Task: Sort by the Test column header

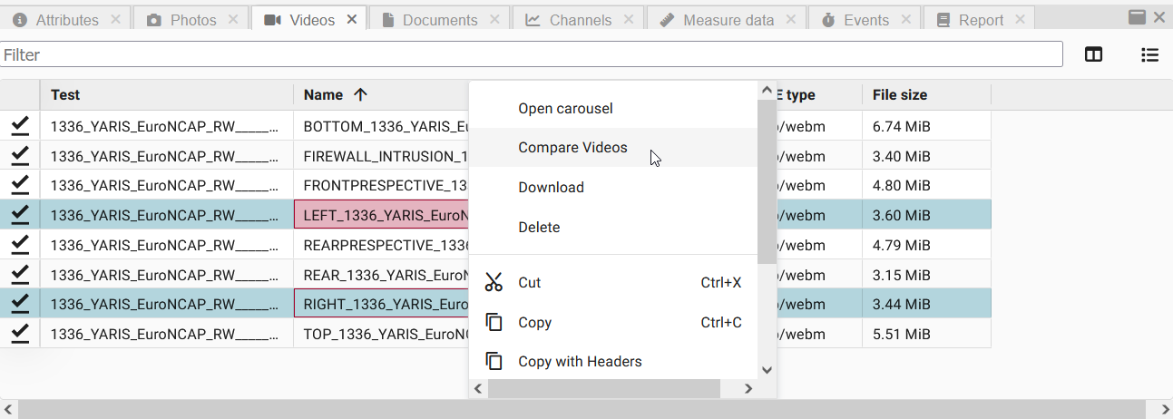Action: [x=167, y=94]
